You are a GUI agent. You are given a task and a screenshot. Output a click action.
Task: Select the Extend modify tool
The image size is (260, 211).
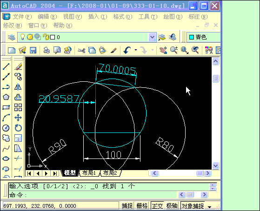point(18,169)
